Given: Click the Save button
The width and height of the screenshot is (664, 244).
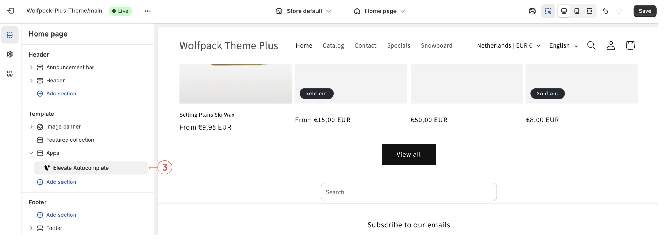Looking at the screenshot, I should pos(645,11).
